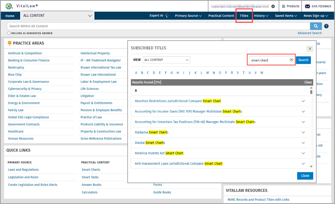Expand Accounting for Income Taxes row
Screen dimensions: 335x204
pyautogui.click(x=303, y=111)
